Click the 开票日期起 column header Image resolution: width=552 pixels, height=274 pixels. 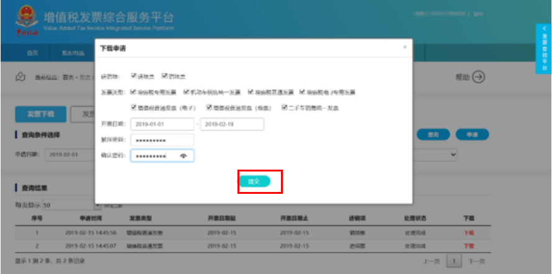(x=222, y=219)
